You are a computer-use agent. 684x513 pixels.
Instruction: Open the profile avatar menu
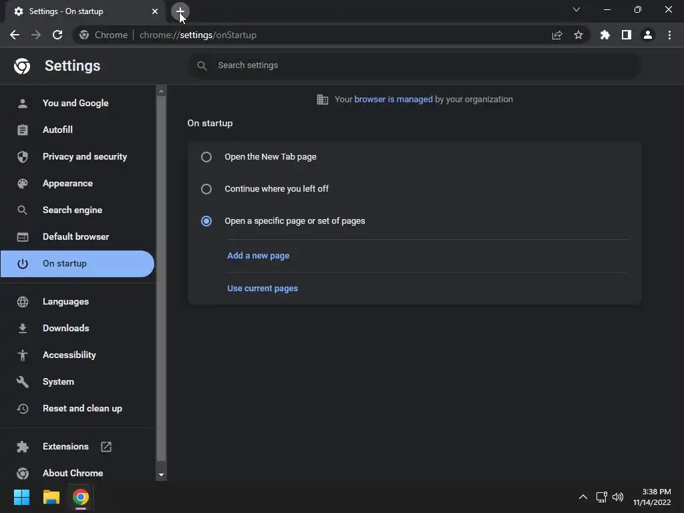[648, 35]
